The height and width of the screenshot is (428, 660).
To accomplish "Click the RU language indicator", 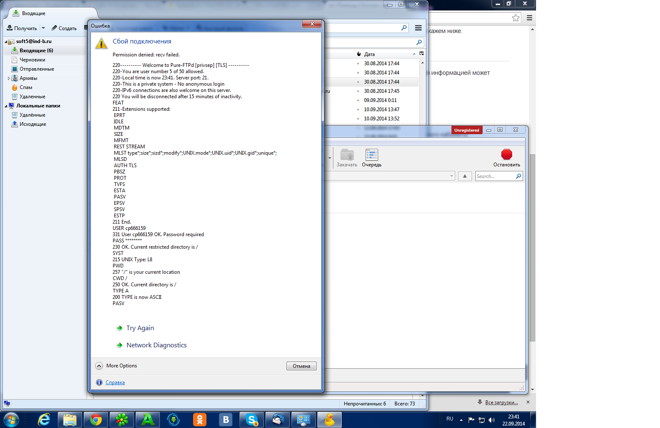I will coord(450,419).
